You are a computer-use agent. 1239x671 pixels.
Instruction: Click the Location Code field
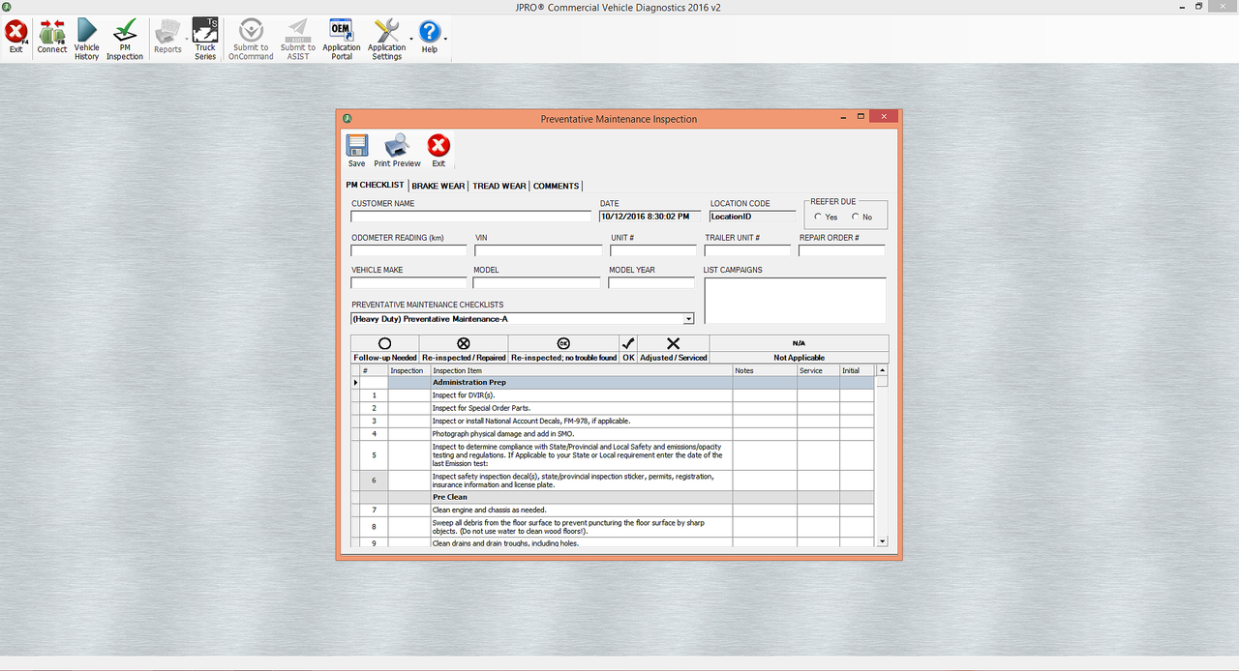753,217
